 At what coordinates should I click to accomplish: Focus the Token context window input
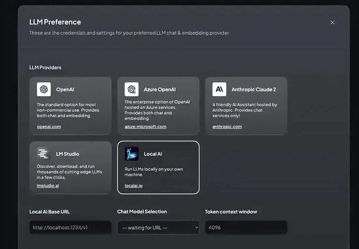click(x=246, y=228)
